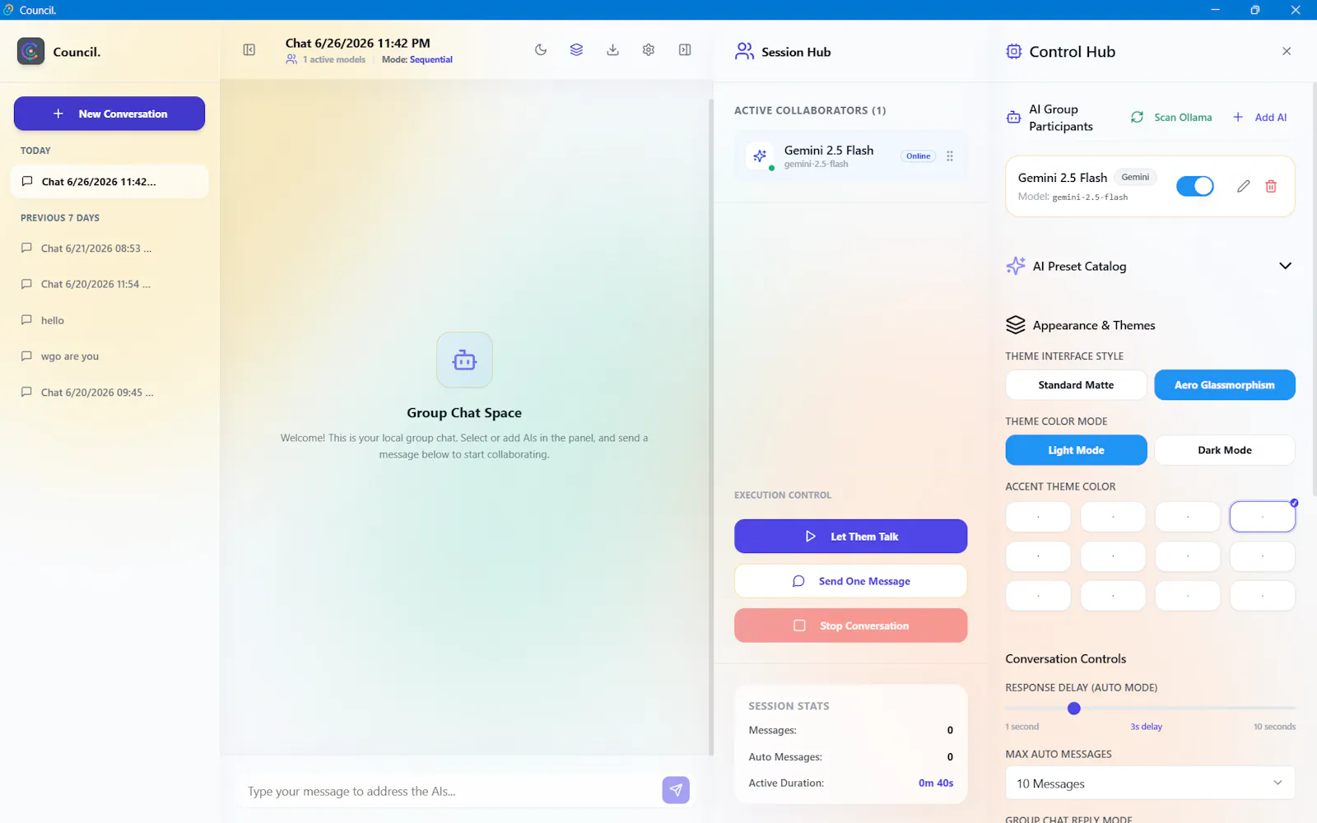Viewport: 1317px width, 823px height.
Task: Open Chat 6/20/2026 11:54 conversation
Action: 109,285
